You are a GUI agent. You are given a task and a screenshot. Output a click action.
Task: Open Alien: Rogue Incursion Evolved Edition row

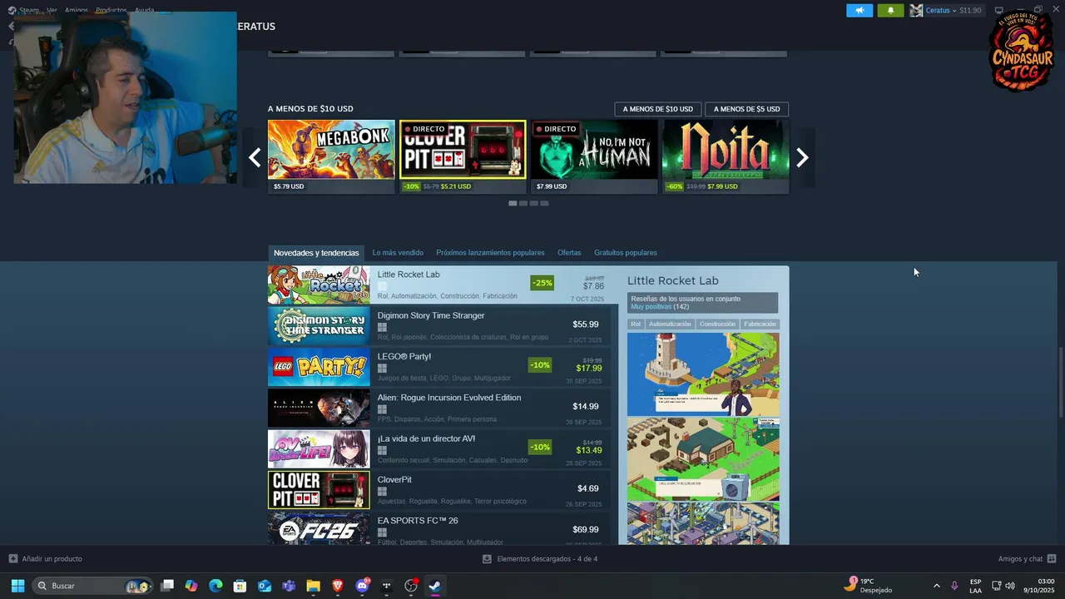tap(439, 408)
